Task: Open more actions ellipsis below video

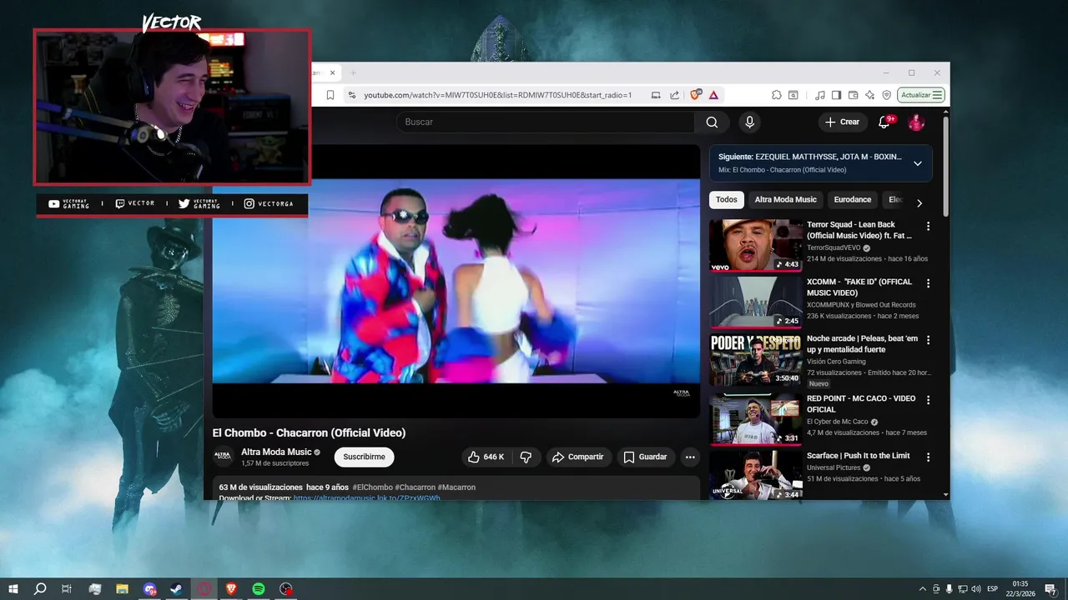Action: pos(690,457)
